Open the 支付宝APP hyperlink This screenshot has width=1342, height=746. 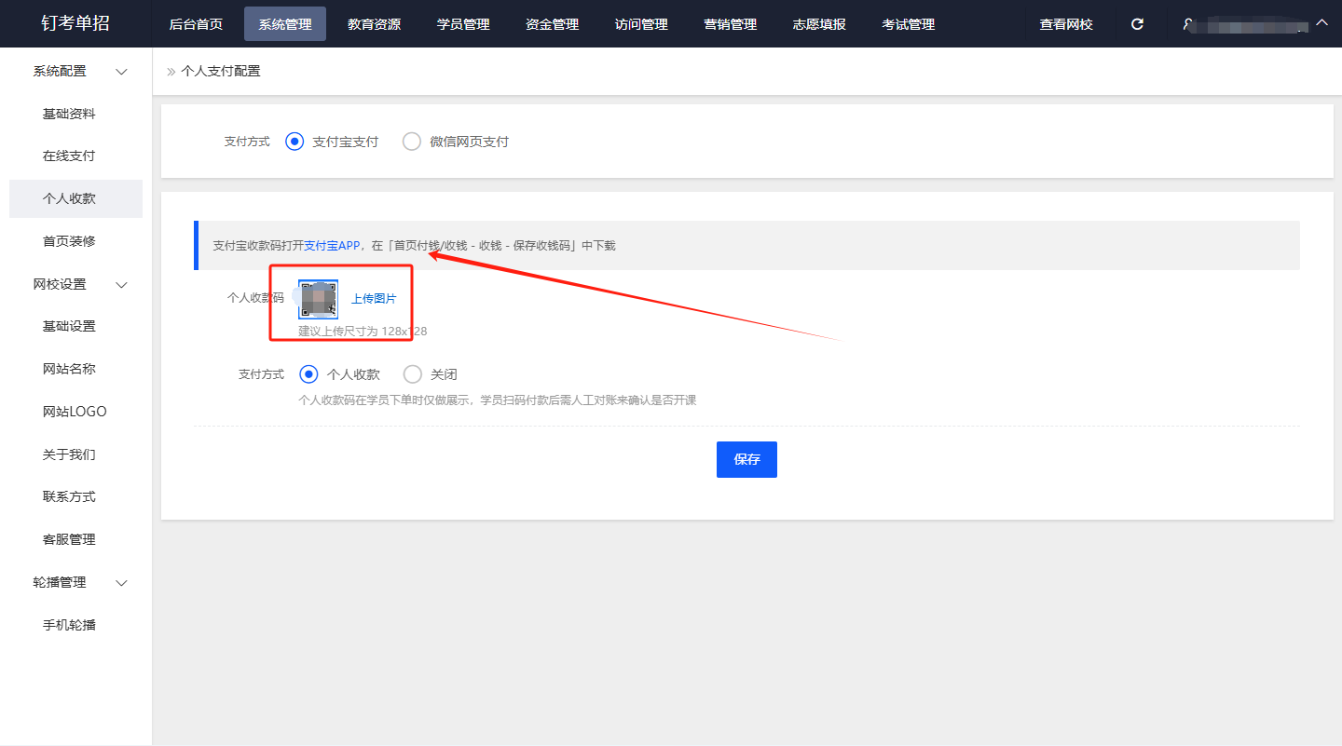coord(332,246)
